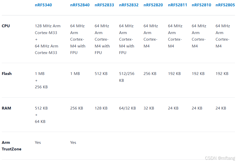Open the nRF52811 product link
Image resolution: width=236 pixels, height=162 pixels.
click(178, 5)
